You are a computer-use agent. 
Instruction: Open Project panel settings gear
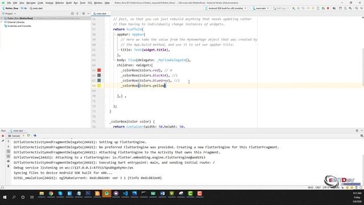pos(84,14)
